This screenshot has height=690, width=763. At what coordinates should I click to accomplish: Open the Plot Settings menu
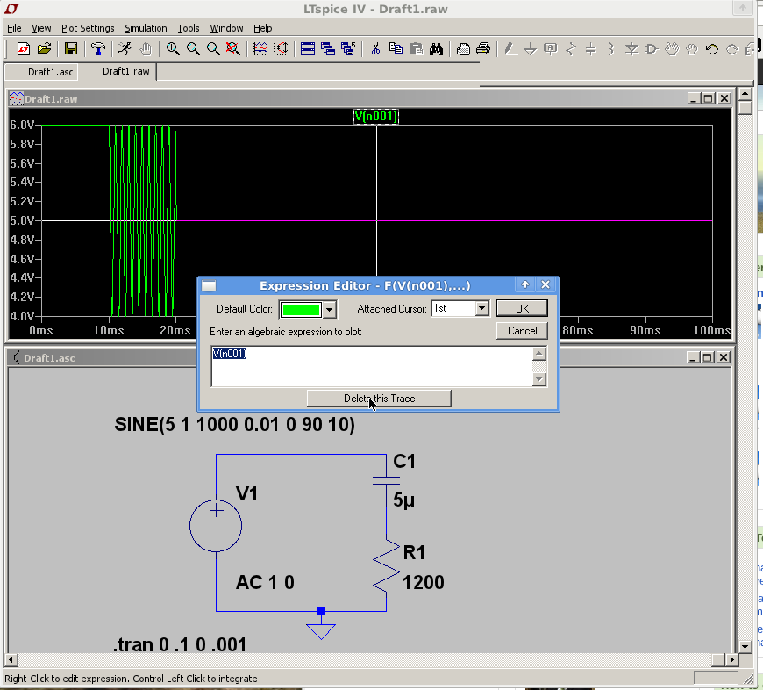(x=88, y=28)
